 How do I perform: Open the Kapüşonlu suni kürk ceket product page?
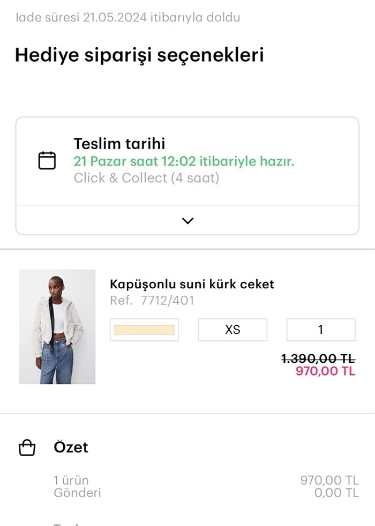192,284
